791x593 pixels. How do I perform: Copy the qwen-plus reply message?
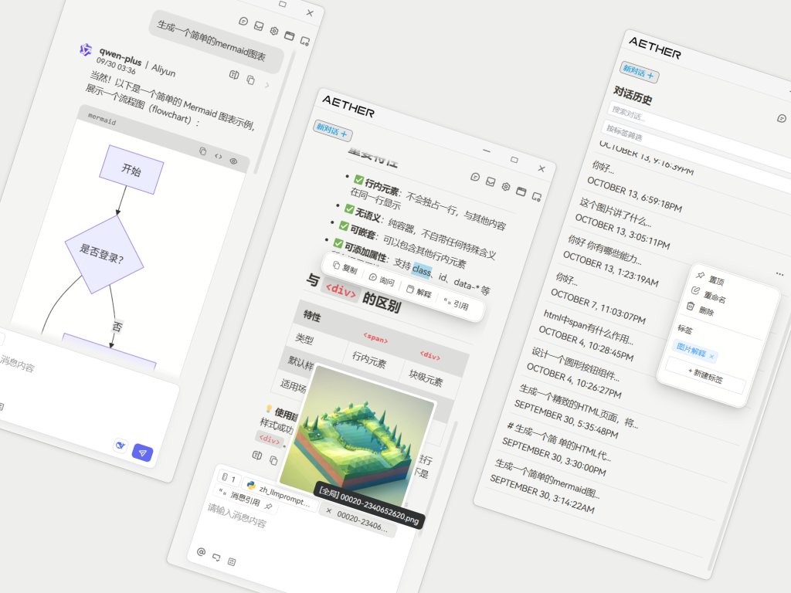pos(250,80)
